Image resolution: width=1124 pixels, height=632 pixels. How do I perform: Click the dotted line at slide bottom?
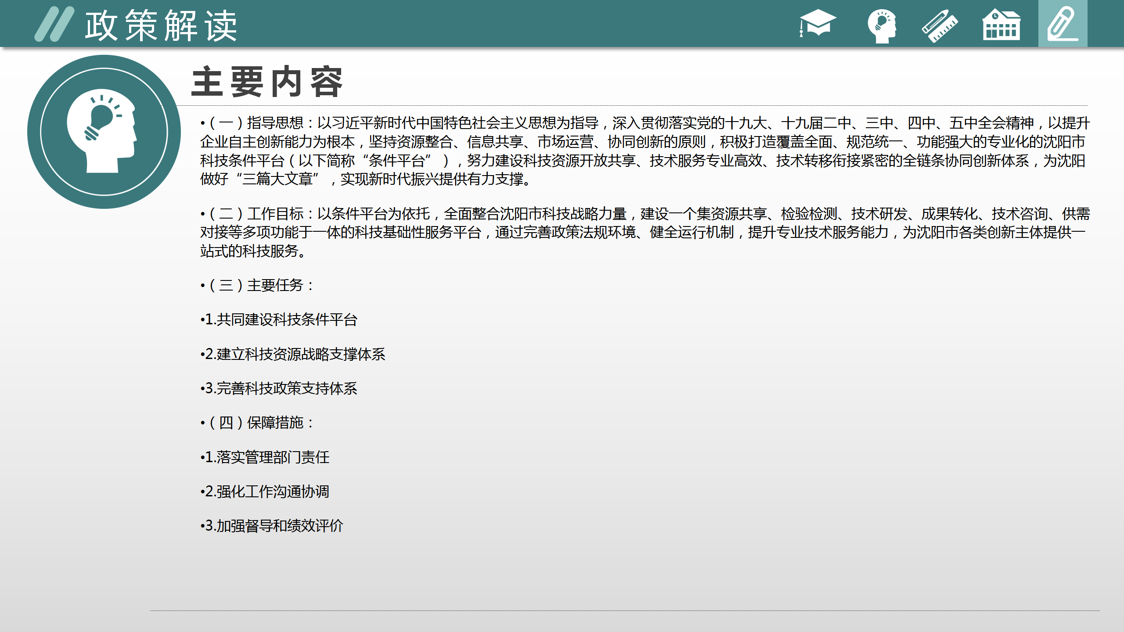[624, 610]
